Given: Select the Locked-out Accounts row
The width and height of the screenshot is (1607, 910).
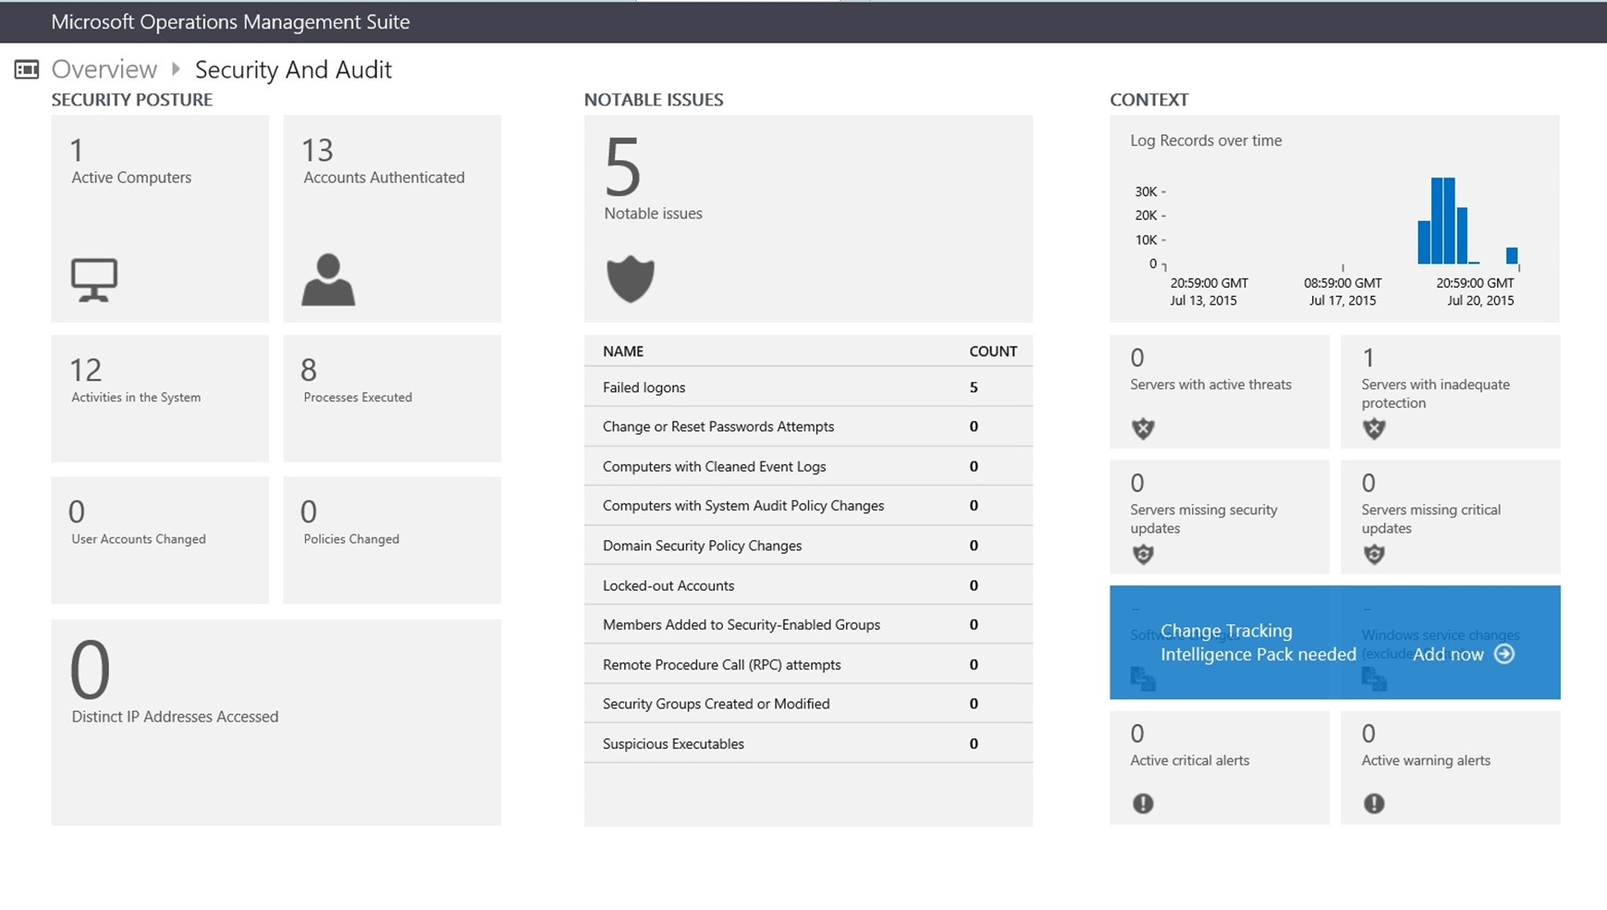Looking at the screenshot, I should 808,585.
